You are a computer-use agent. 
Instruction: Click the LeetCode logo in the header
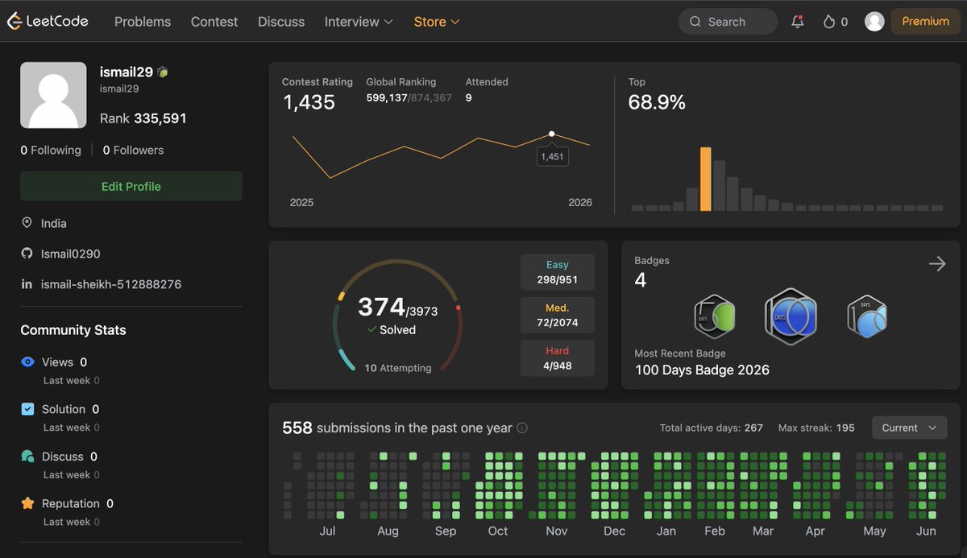coord(48,22)
